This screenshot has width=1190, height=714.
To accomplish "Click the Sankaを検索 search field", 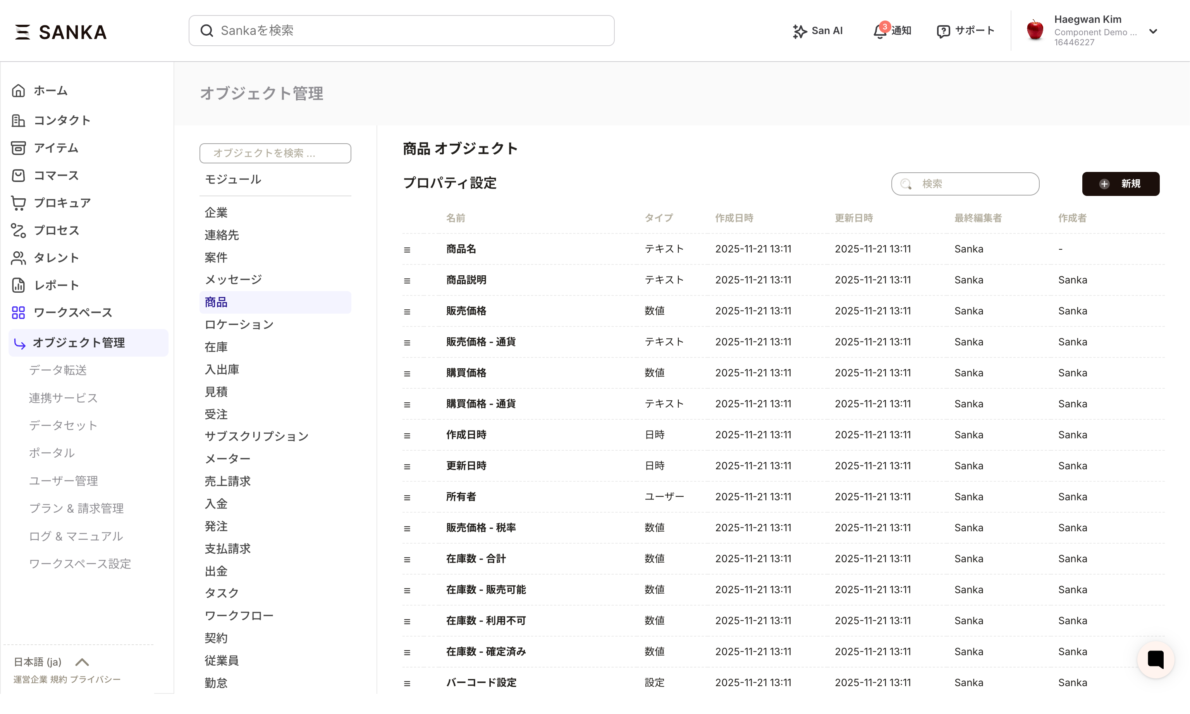I will pos(401,30).
